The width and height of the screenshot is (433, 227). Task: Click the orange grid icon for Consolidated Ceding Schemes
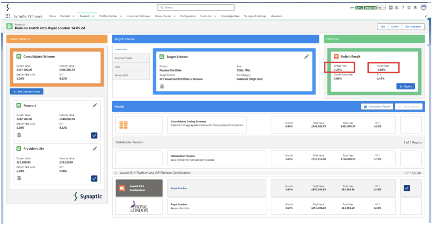pyautogui.click(x=123, y=125)
